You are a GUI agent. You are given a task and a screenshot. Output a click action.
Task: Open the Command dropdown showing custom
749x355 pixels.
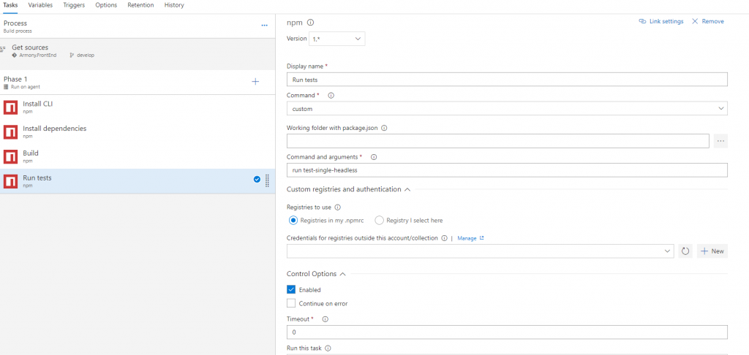point(506,109)
